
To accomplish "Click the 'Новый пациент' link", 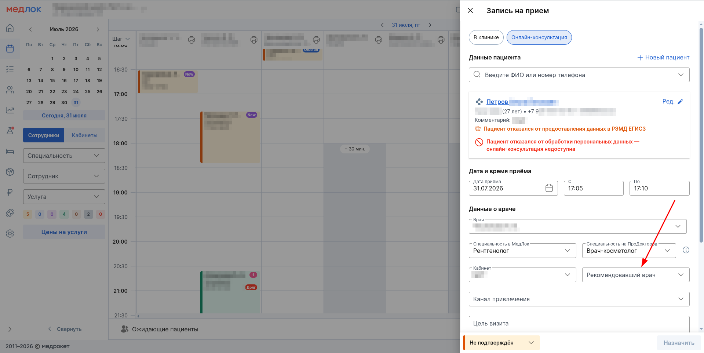I will [667, 57].
